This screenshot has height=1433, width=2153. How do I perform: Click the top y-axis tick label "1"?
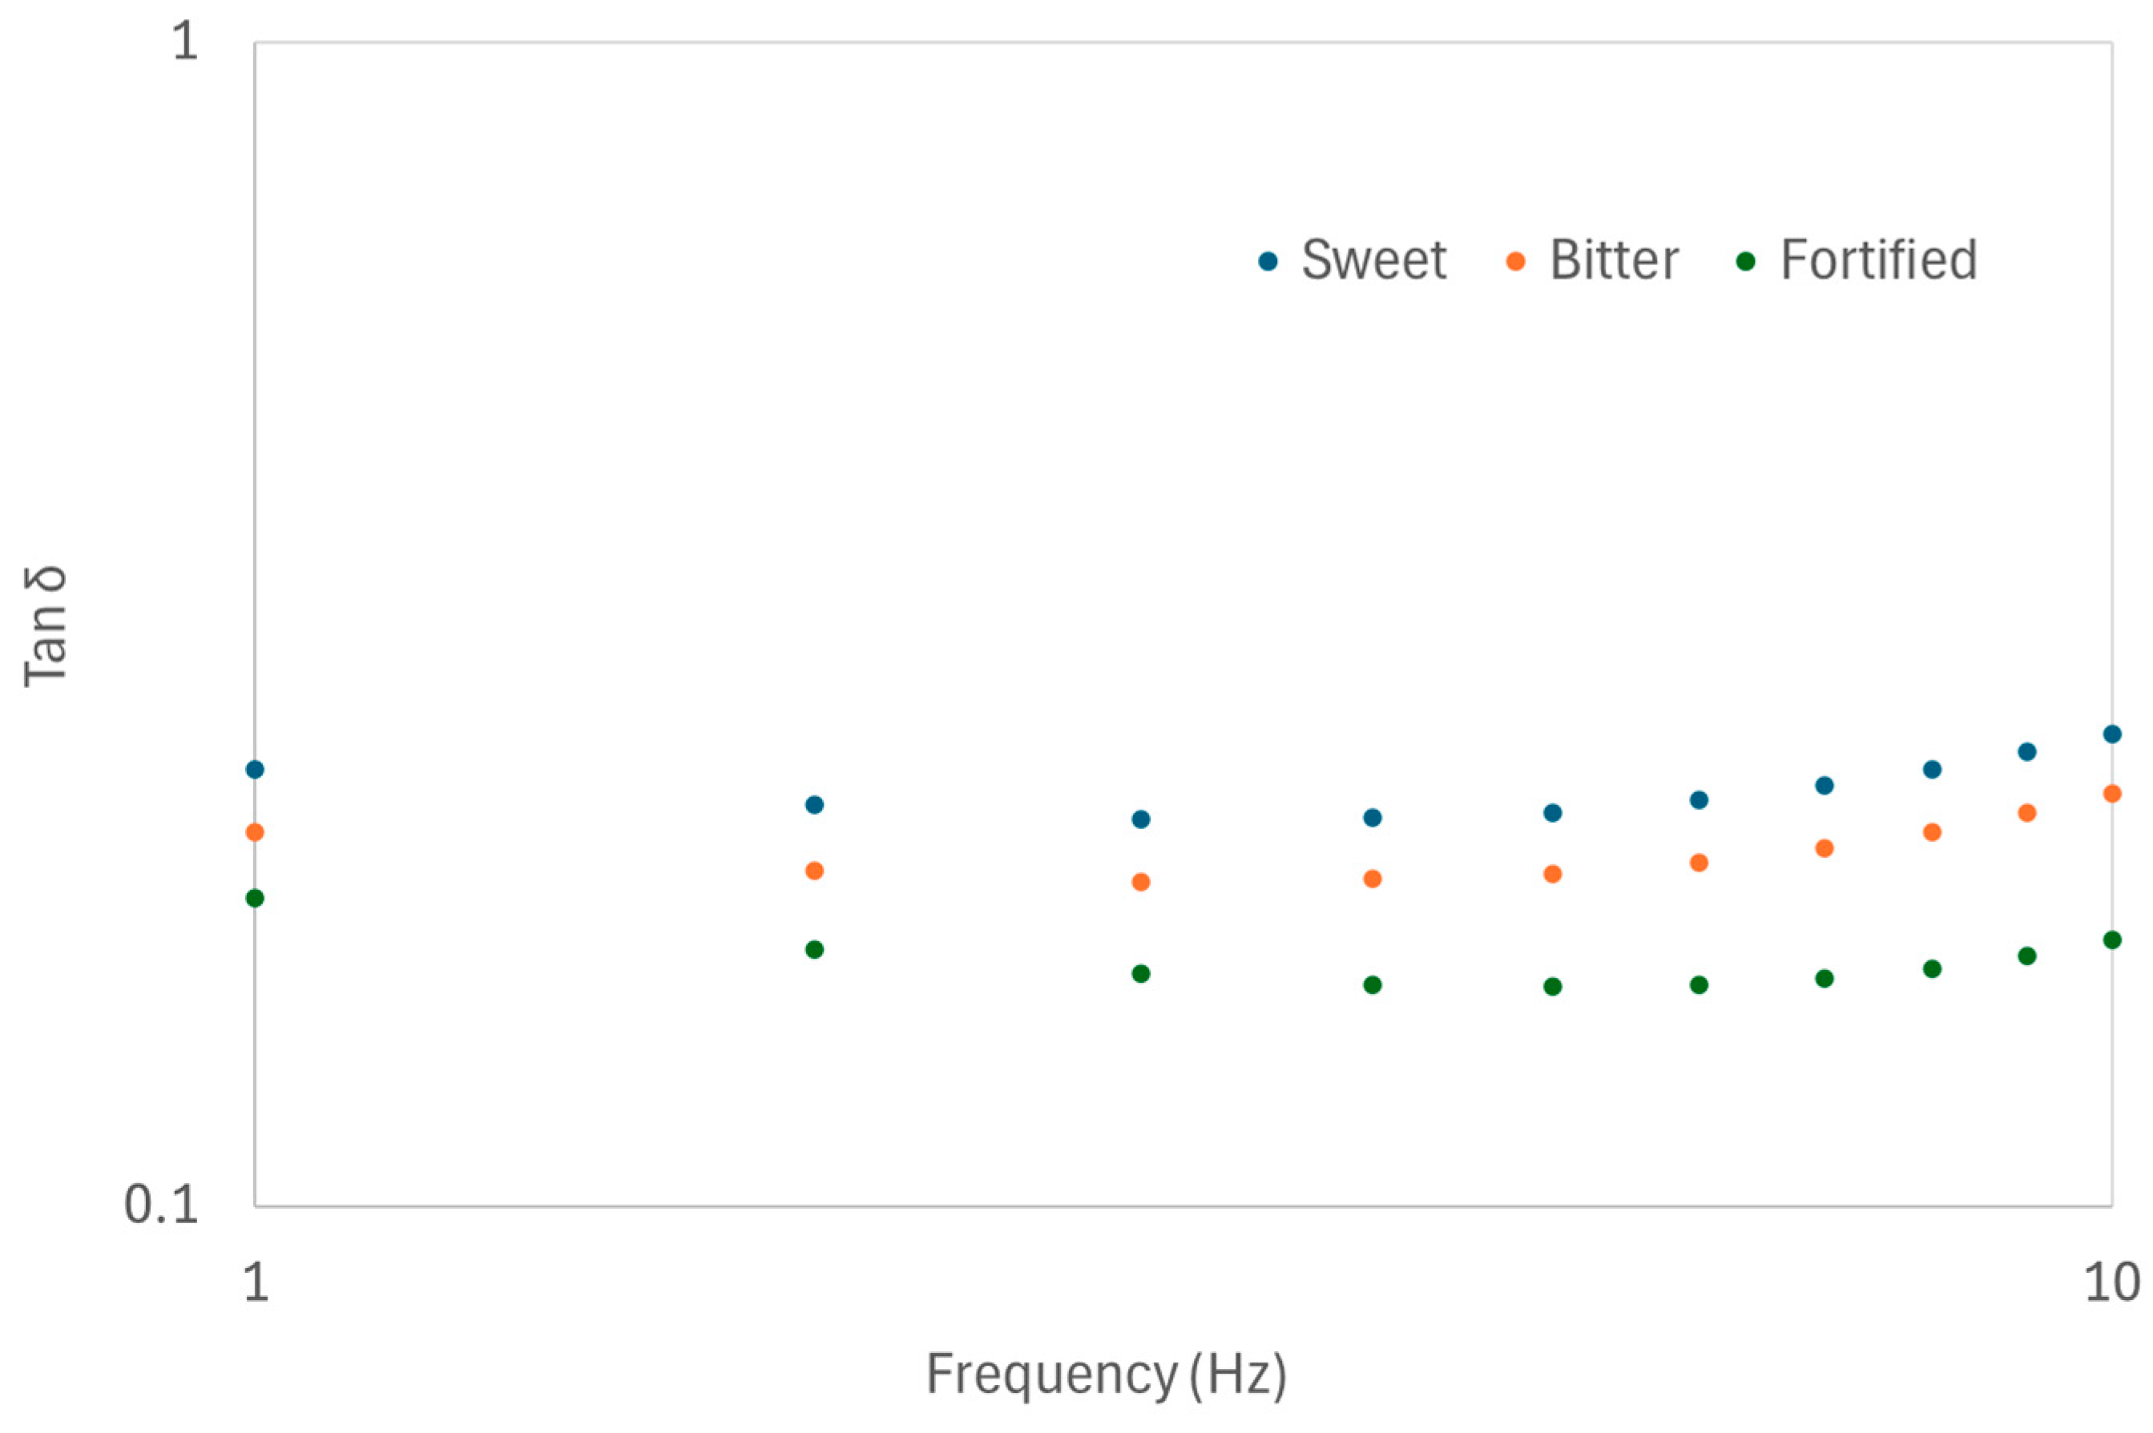(x=184, y=41)
